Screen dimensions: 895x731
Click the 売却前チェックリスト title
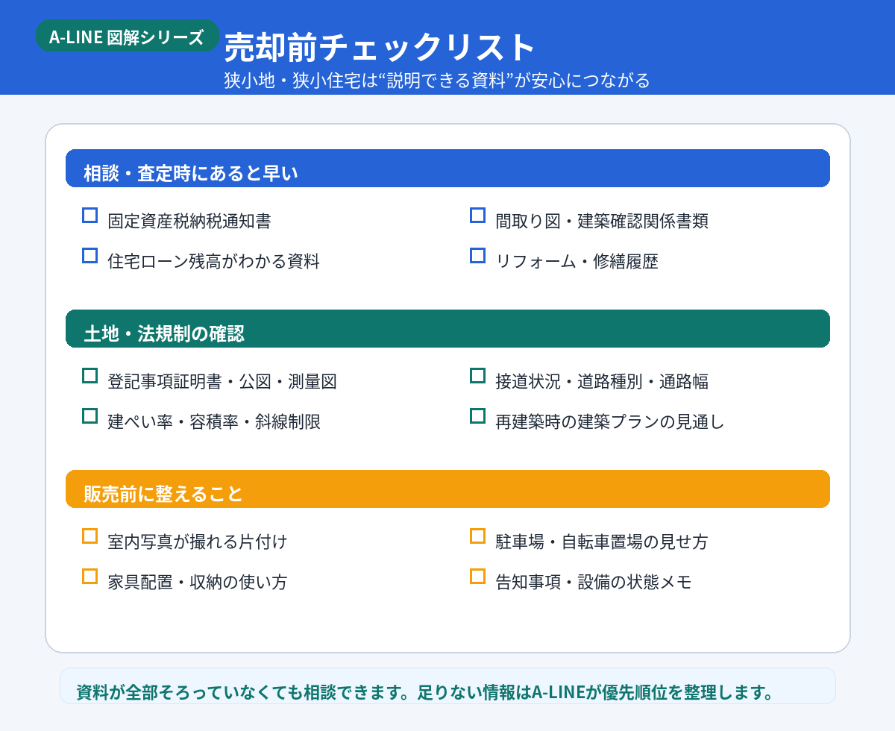pyautogui.click(x=380, y=48)
